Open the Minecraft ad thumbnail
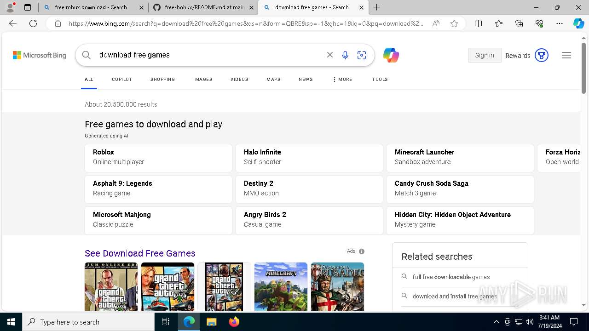 [x=281, y=286]
